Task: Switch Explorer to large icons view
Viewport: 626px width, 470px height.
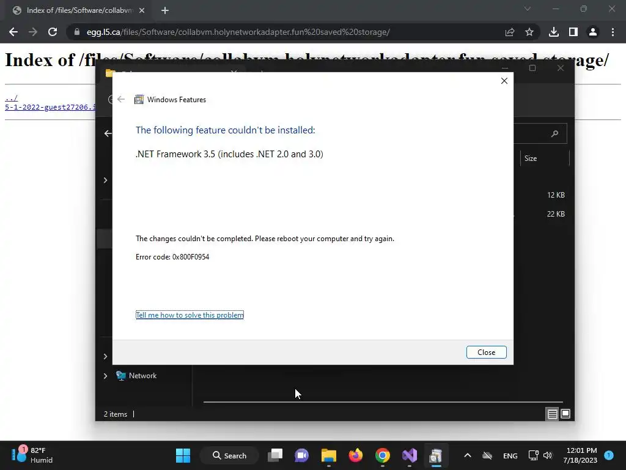Action: coord(565,414)
